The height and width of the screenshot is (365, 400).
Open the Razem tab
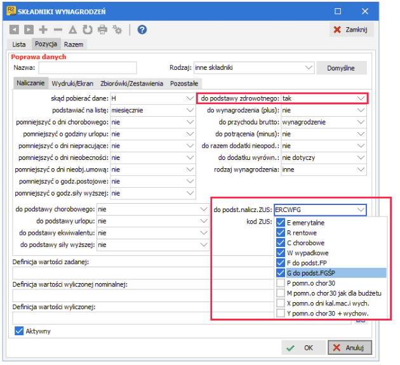[x=74, y=44]
